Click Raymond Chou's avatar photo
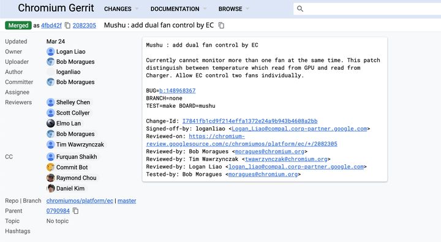The height and width of the screenshot is (242, 441). point(51,178)
